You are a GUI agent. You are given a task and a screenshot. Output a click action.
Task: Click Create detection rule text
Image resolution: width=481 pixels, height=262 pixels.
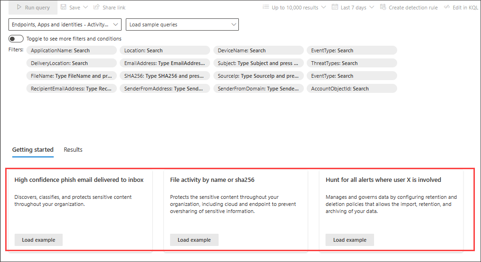click(x=413, y=8)
